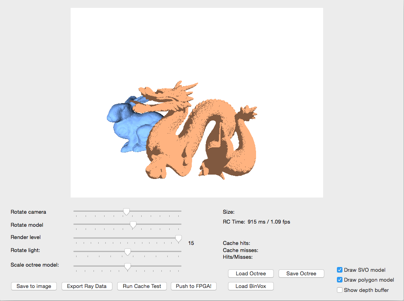Viewport: 404px width, 301px height.
Task: Uncheck Draw SVO model
Action: (x=340, y=270)
